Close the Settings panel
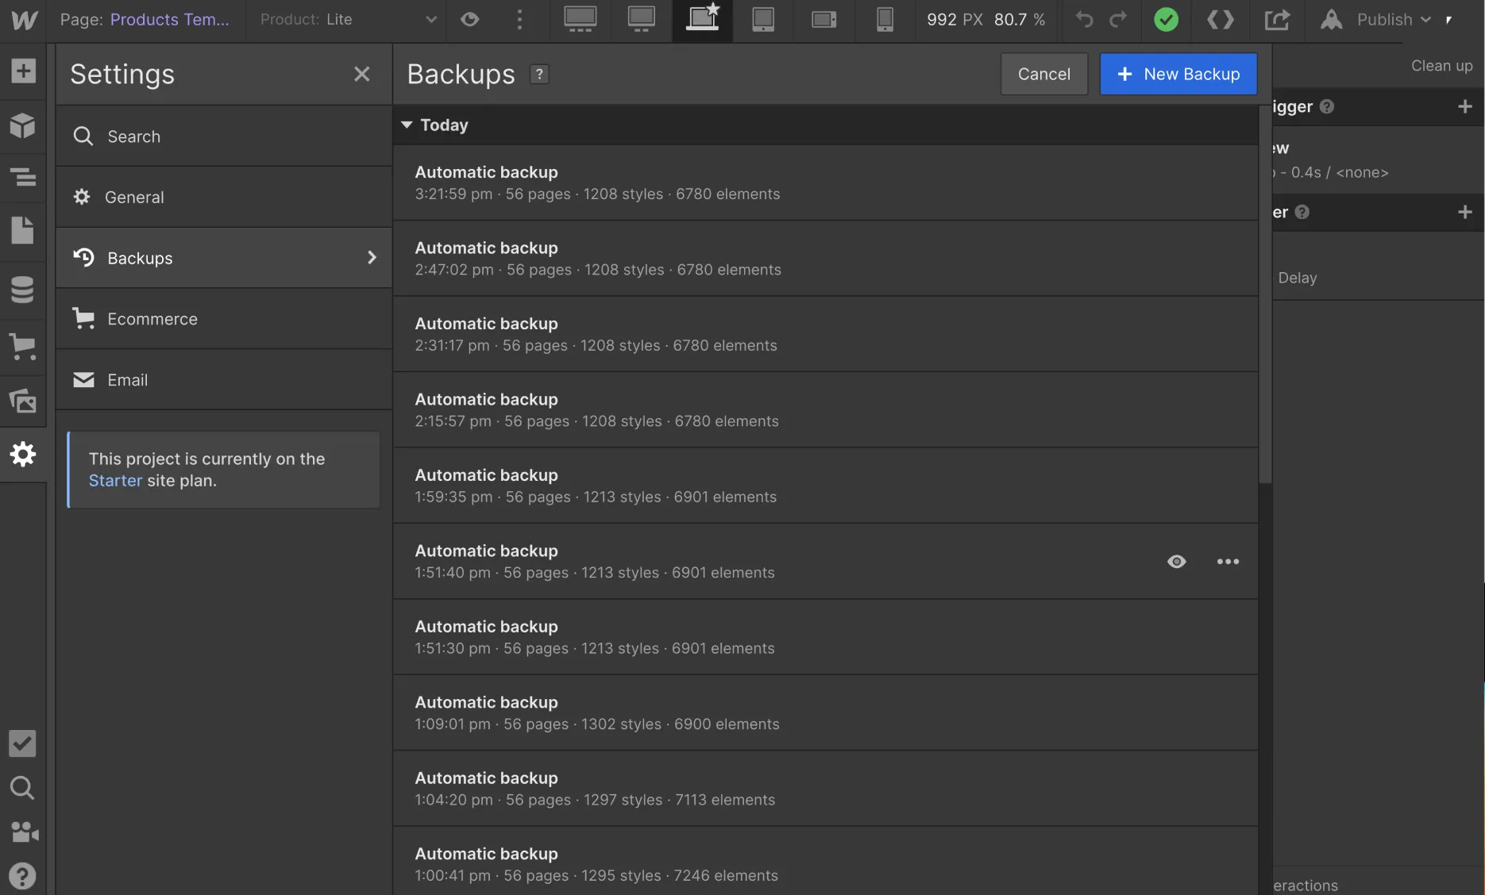The image size is (1485, 895). tap(362, 74)
